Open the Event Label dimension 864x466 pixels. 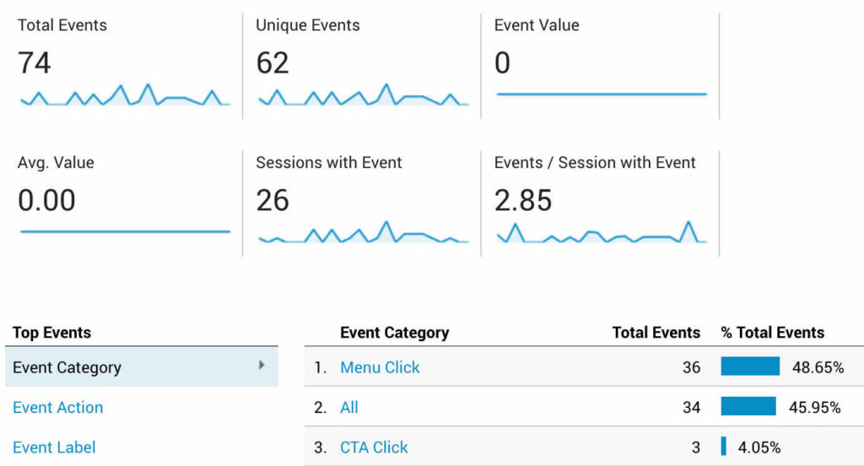(x=55, y=447)
